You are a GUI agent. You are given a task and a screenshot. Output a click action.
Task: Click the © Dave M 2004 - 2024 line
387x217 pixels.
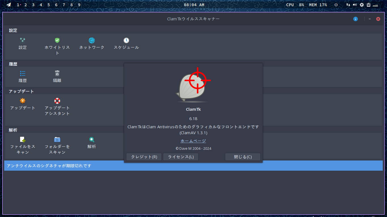coord(193,148)
